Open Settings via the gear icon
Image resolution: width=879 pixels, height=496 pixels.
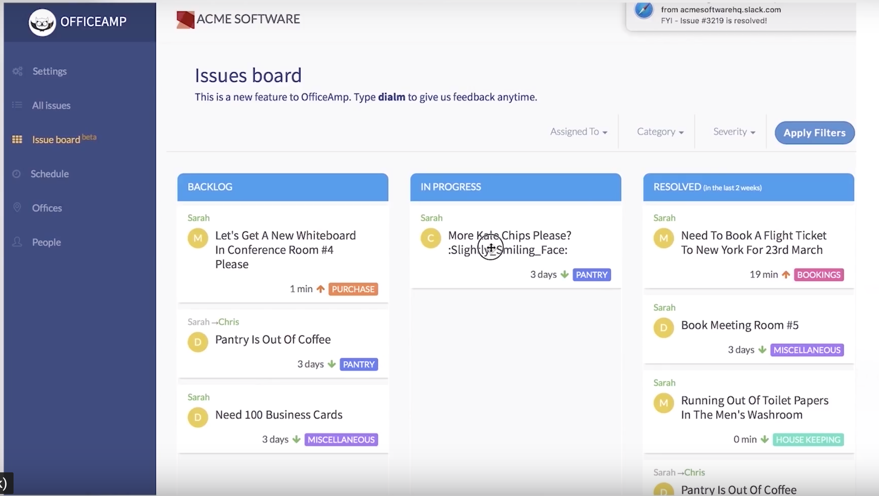17,71
